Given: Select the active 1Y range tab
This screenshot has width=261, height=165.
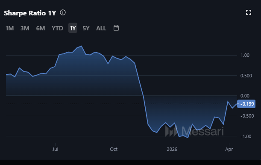Looking at the screenshot, I should (x=73, y=28).
